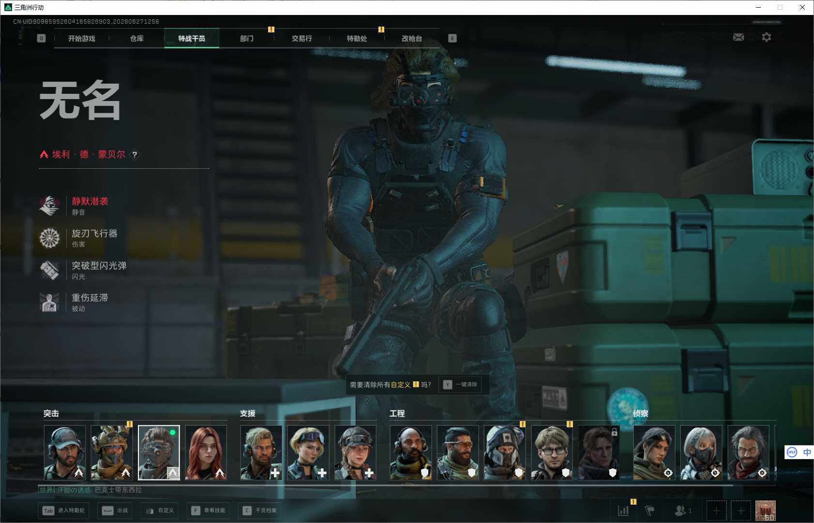Screen dimensions: 814x523
Task: Click the 查看技能 button
Action: [209, 510]
